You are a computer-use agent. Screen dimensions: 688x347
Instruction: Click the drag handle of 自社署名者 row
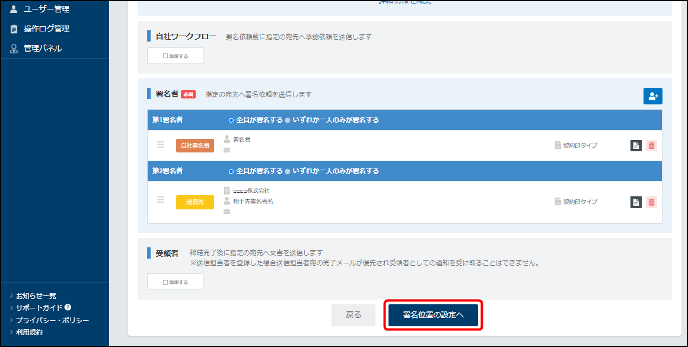(161, 145)
